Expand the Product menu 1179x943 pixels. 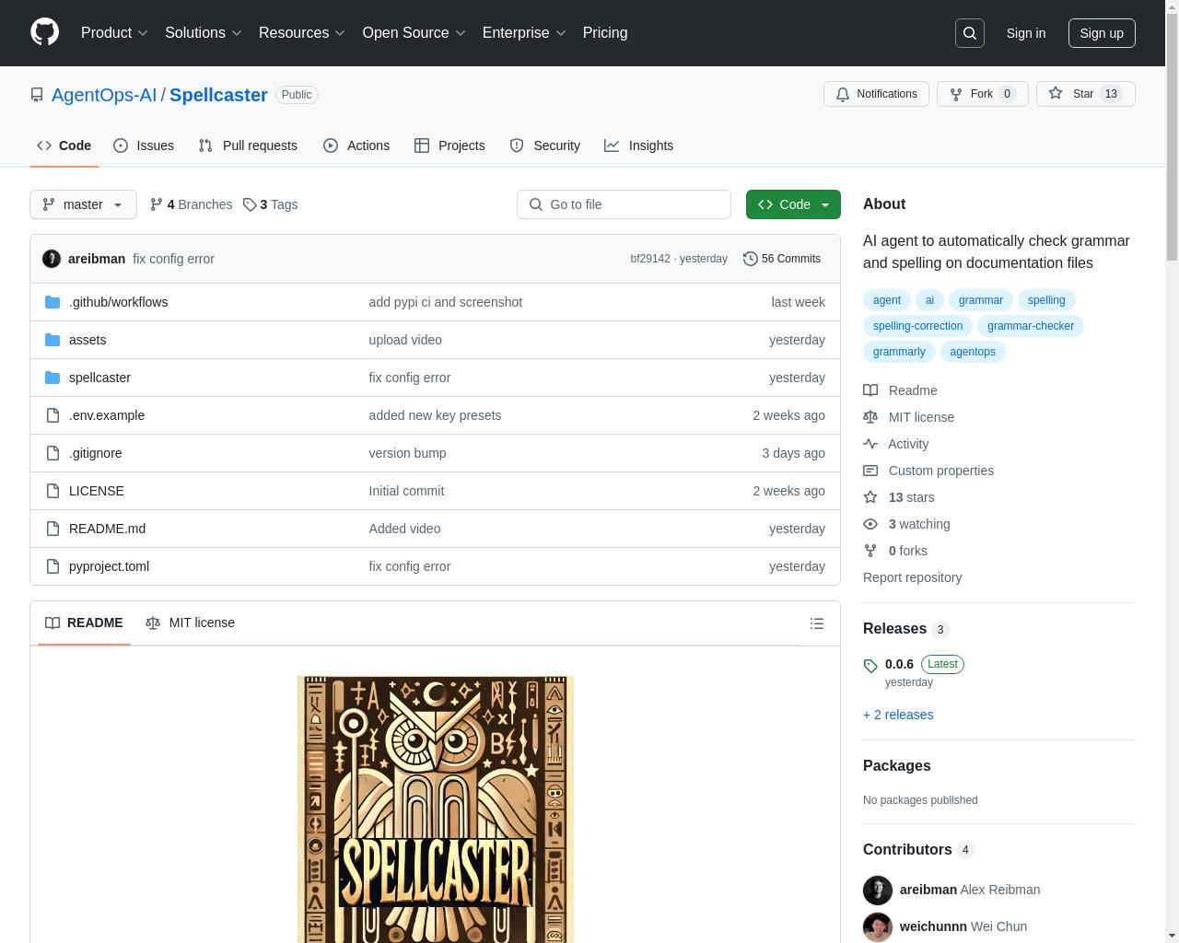(x=114, y=33)
